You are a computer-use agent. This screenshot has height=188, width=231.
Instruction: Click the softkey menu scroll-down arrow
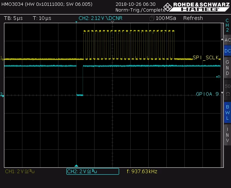click(x=222, y=93)
